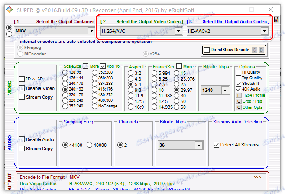285x194 pixels.
Task: Enable Top Quality option
Action: tap(238, 78)
